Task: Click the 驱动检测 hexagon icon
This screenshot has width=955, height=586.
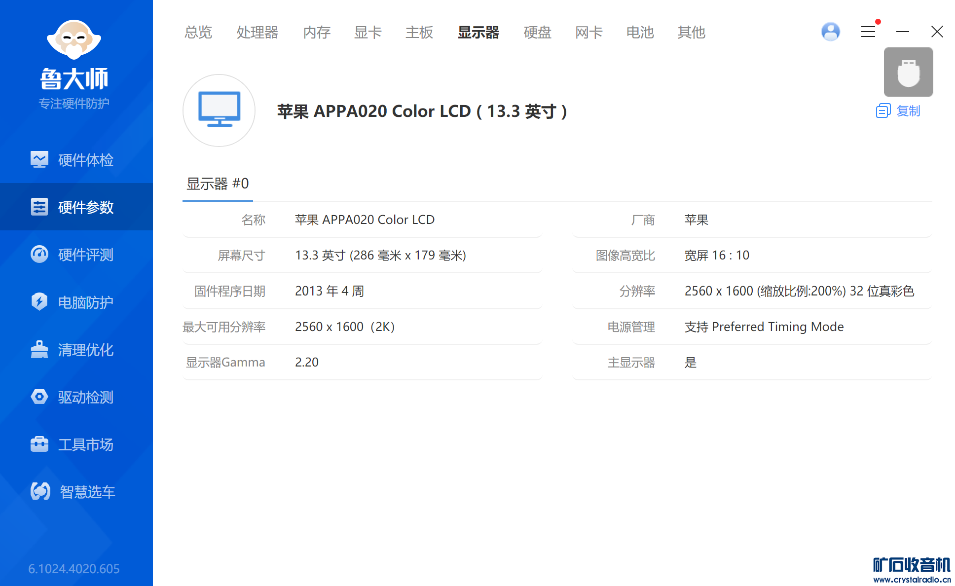Action: click(39, 397)
